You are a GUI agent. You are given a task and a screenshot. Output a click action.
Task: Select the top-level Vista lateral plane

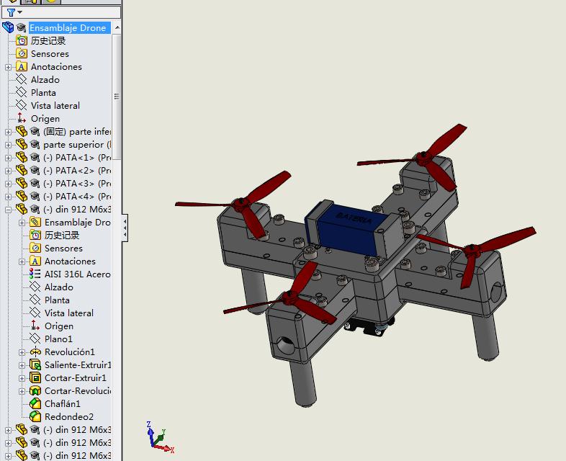point(55,105)
